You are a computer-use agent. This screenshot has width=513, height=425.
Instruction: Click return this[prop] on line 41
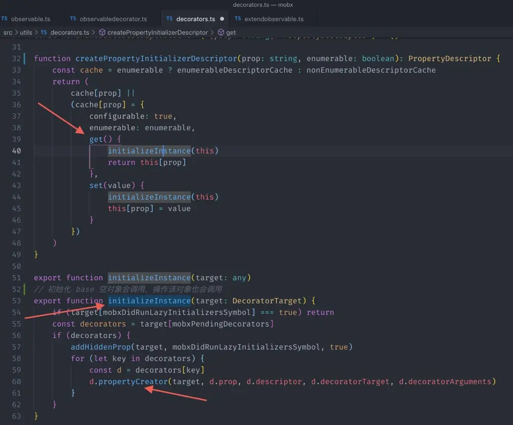pyautogui.click(x=147, y=162)
